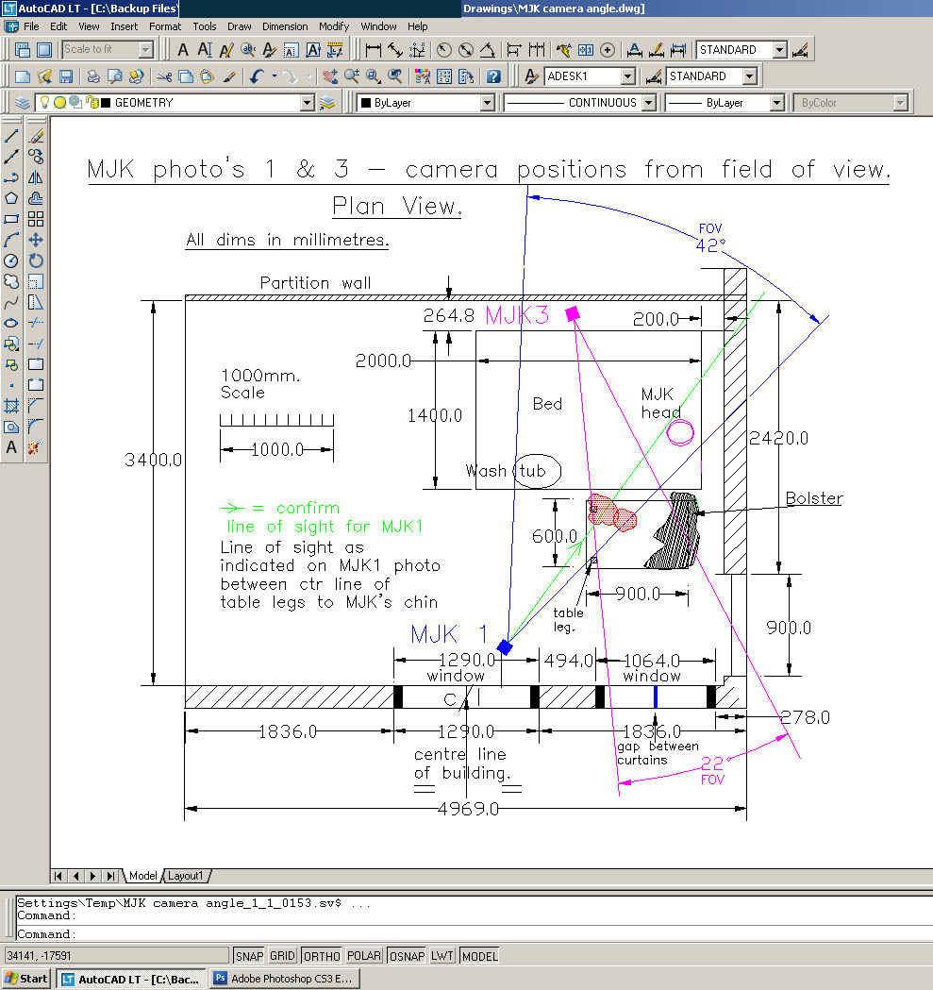Viewport: 933px width, 990px height.
Task: Open the ADESK1 text style dropdown
Action: point(627,76)
